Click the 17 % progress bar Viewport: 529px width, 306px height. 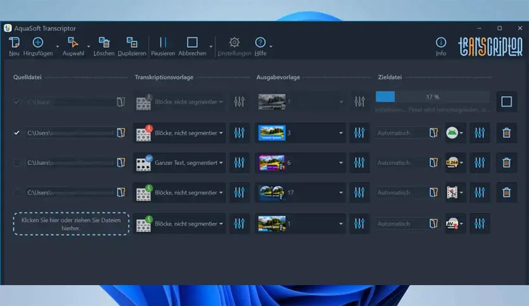[433, 97]
